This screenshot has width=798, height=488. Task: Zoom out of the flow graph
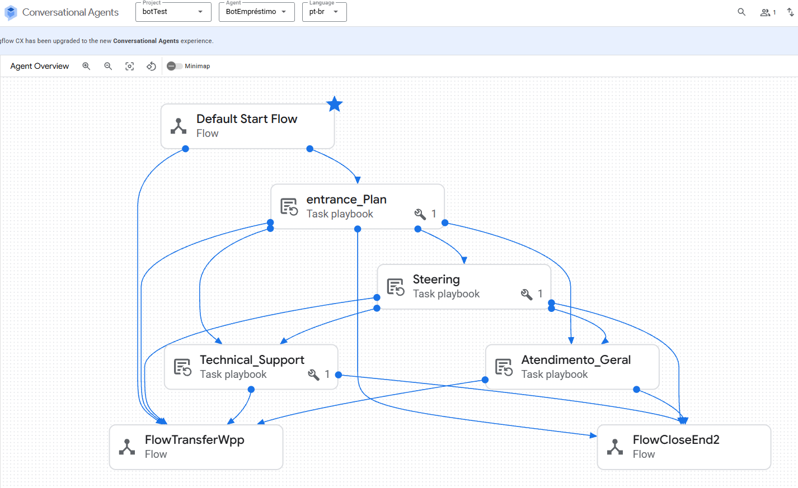click(x=108, y=66)
